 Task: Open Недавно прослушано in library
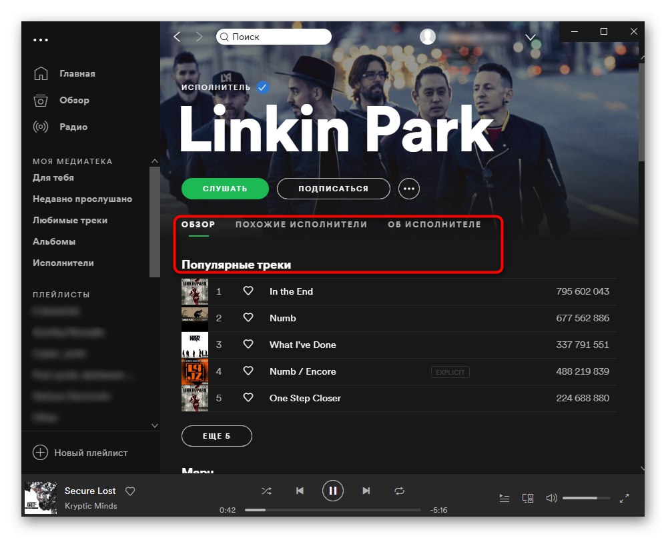point(82,199)
